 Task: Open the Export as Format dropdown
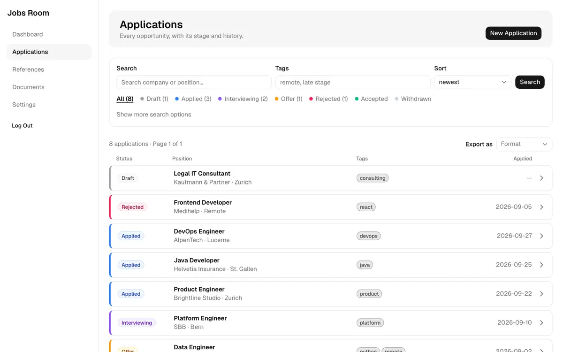coord(524,144)
